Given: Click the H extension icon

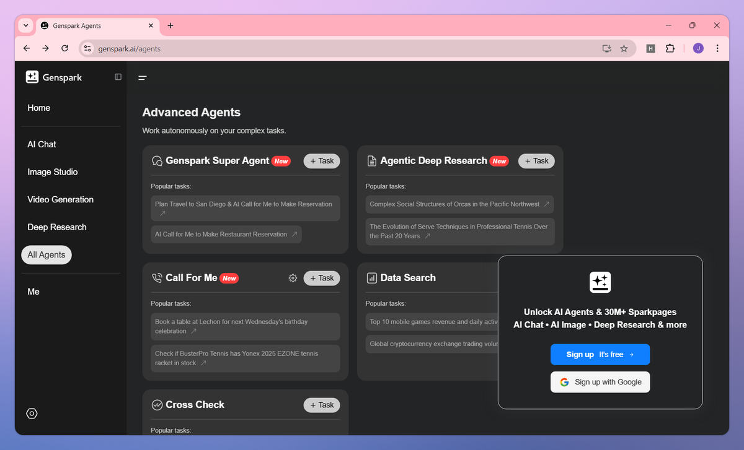Looking at the screenshot, I should (650, 48).
